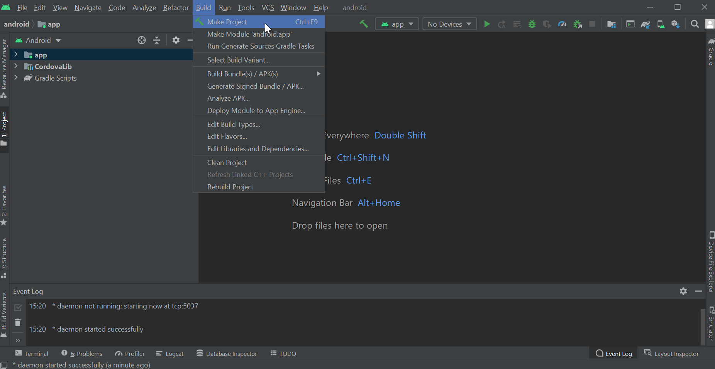715x369 pixels.
Task: Open the Build Bundle(s) / APK(s) submenu
Action: (259, 74)
